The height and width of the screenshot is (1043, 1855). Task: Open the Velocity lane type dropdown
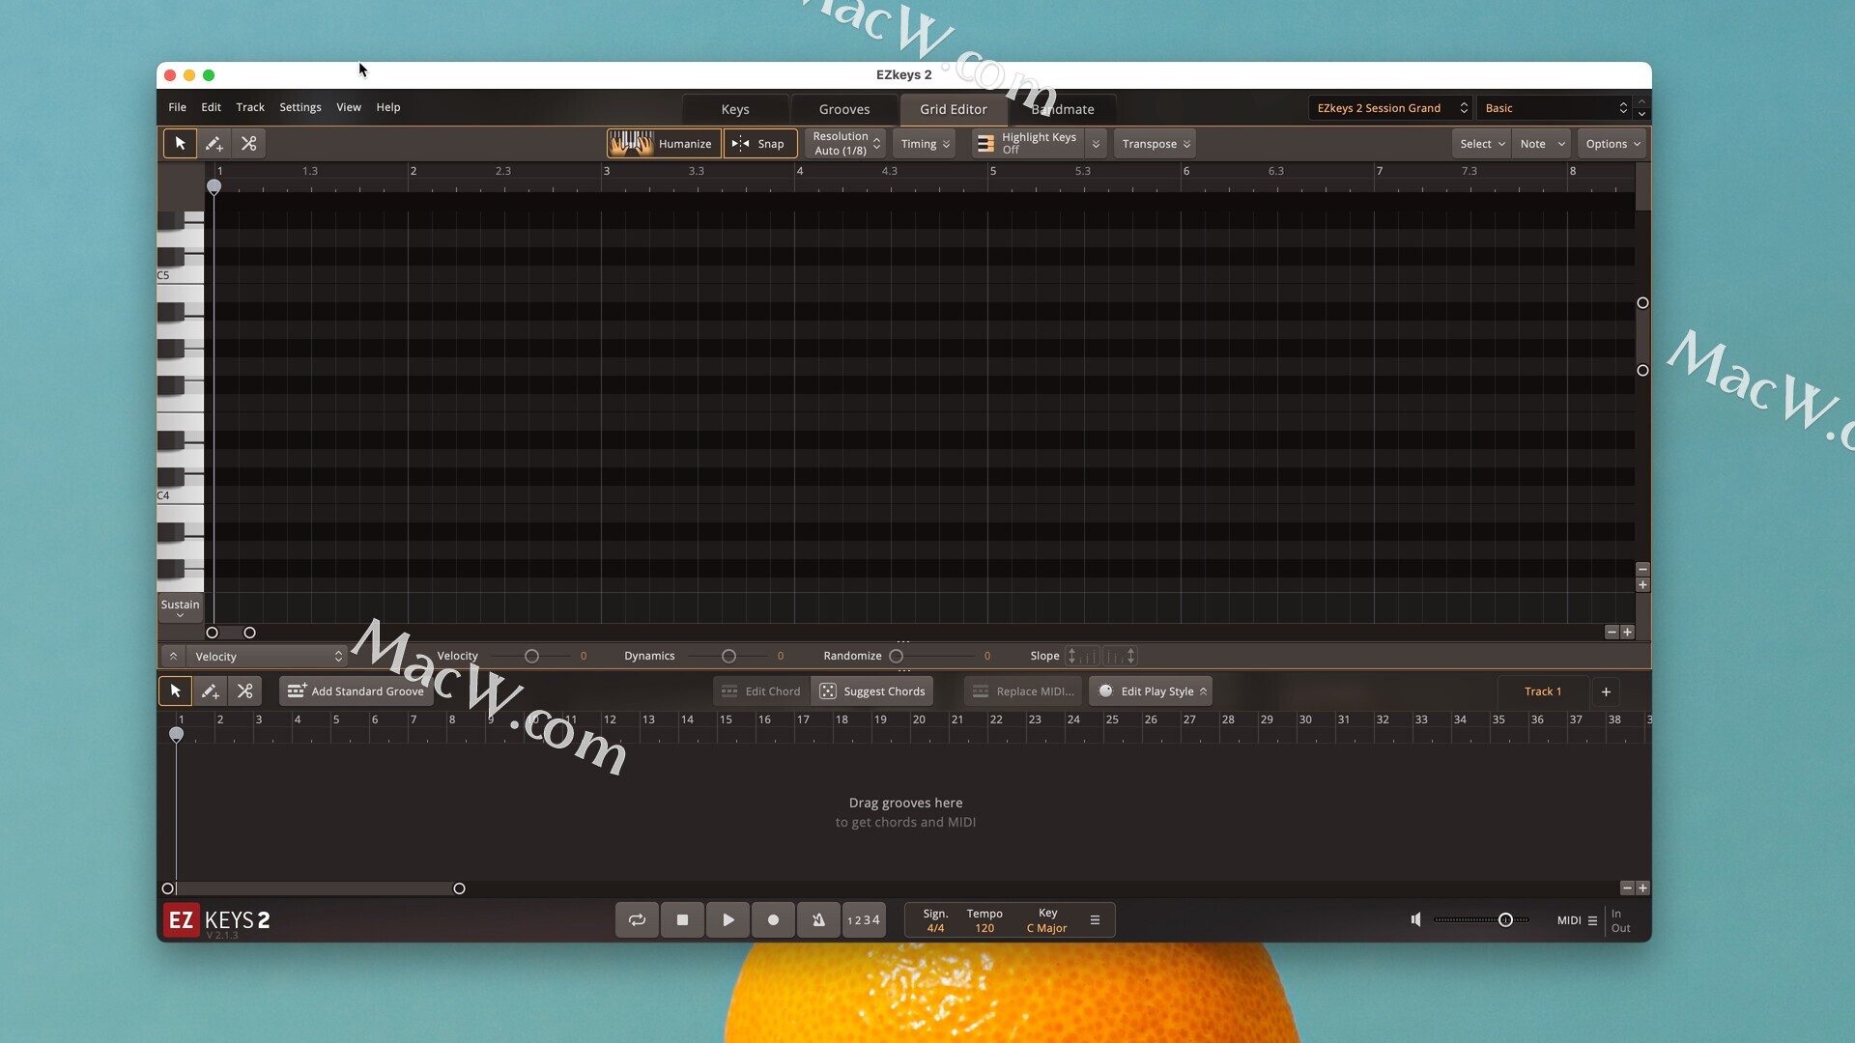267,657
